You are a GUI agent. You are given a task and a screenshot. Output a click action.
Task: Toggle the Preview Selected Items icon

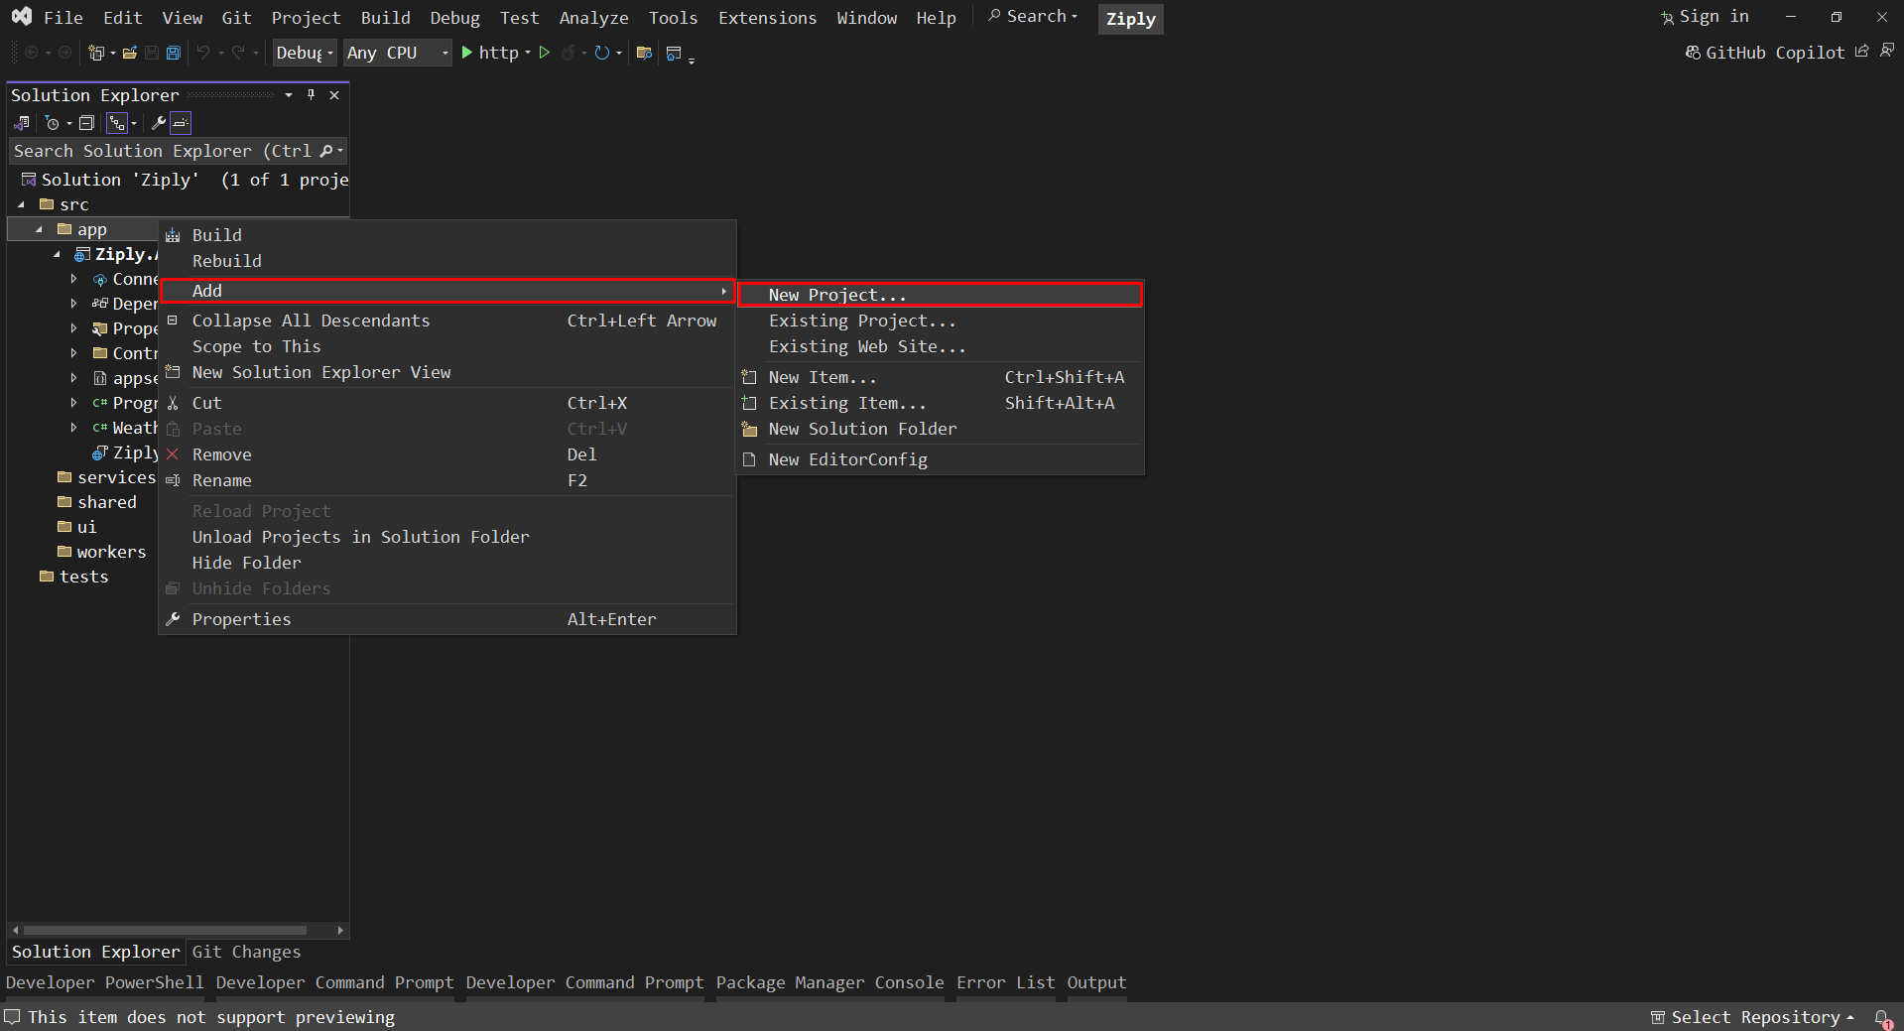tap(181, 123)
